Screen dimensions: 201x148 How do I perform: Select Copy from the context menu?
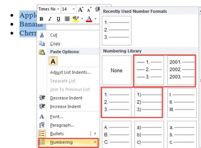coord(55,44)
